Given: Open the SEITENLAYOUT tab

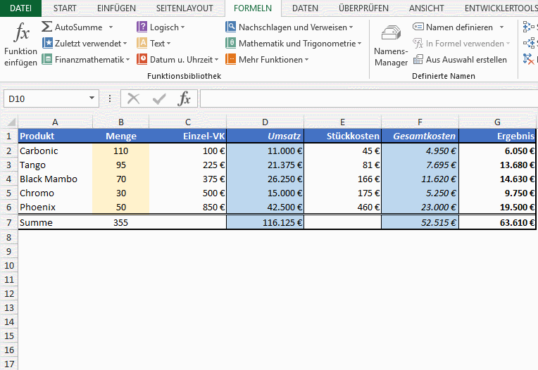Looking at the screenshot, I should [x=184, y=8].
